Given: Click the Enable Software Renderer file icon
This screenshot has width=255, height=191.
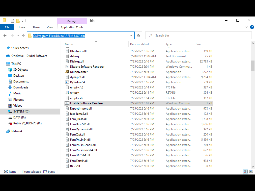Looking at the screenshot, I should (67, 103).
